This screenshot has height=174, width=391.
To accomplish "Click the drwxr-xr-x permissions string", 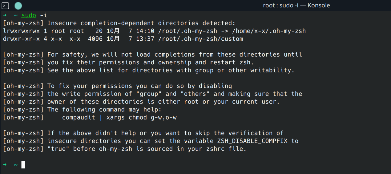I will pos(22,39).
